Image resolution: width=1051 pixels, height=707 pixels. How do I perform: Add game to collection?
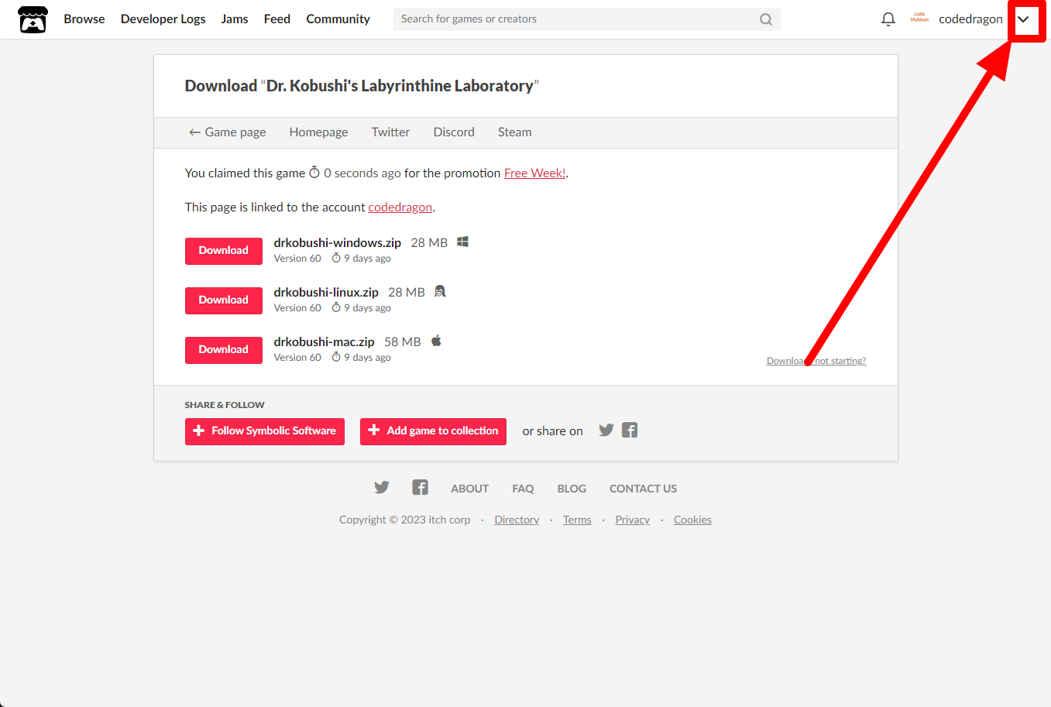point(433,431)
